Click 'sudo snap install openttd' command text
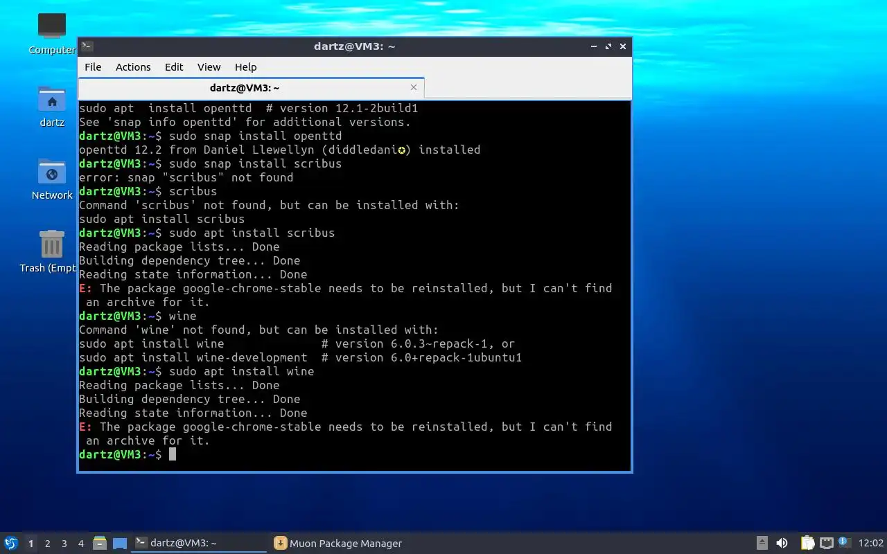The height and width of the screenshot is (554, 887). pos(256,136)
